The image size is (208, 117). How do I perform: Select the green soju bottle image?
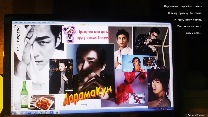click(24, 94)
